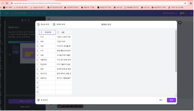Click step 1 indicator in side panel
Viewport: 194px width, 111px height.
22,20
